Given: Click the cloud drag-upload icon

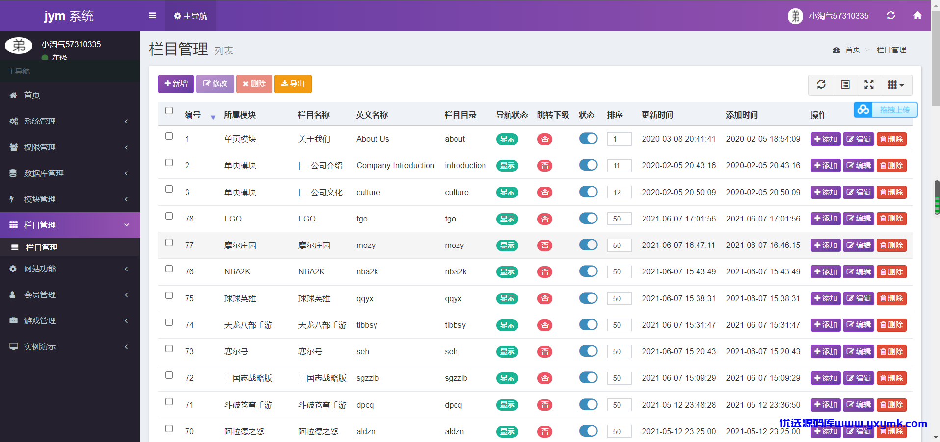Looking at the screenshot, I should point(863,110).
